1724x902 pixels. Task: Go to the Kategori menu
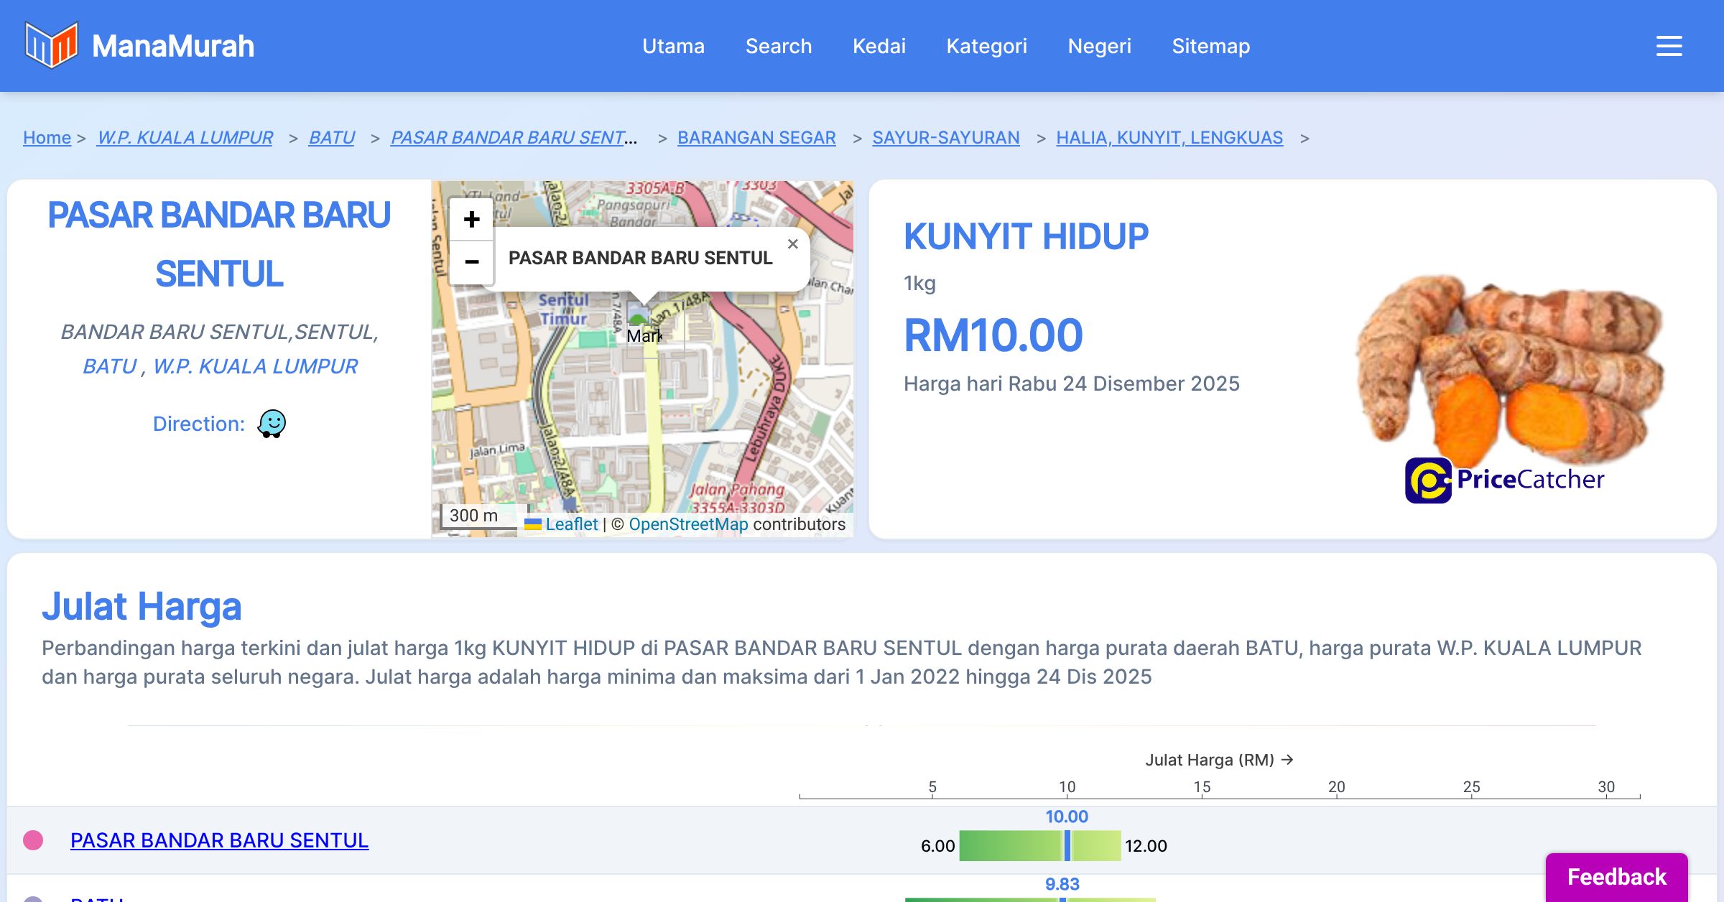tap(986, 46)
